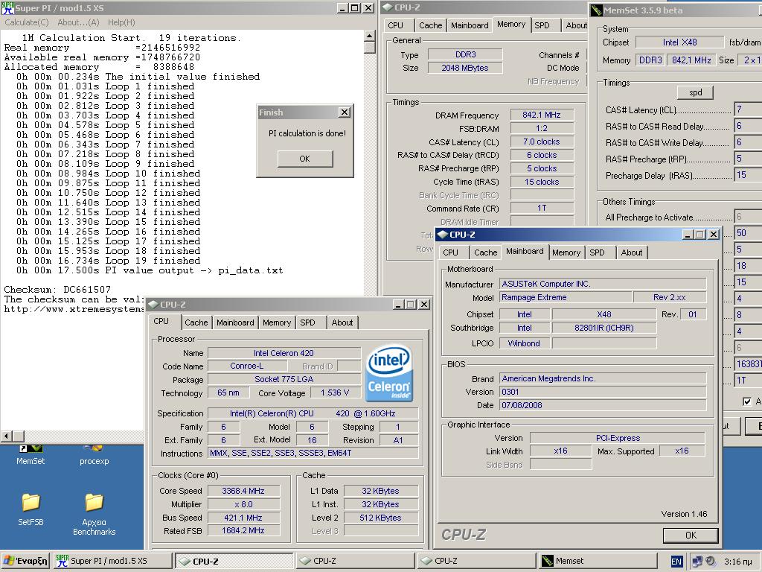Screen dimensions: 762x572
Task: Switch to Mainboard tab in CPU-Z CPU window
Action: point(235,322)
